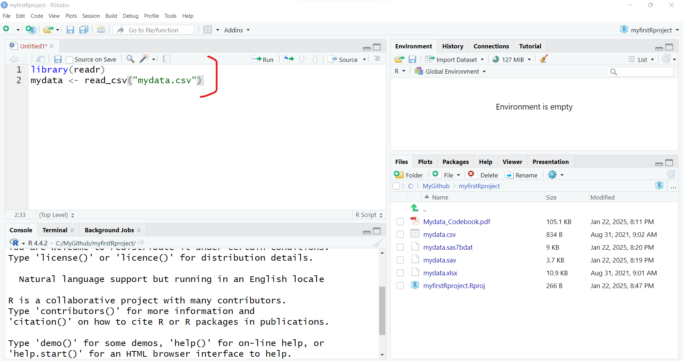
Task: Click the Save All documents icon
Action: pos(84,30)
